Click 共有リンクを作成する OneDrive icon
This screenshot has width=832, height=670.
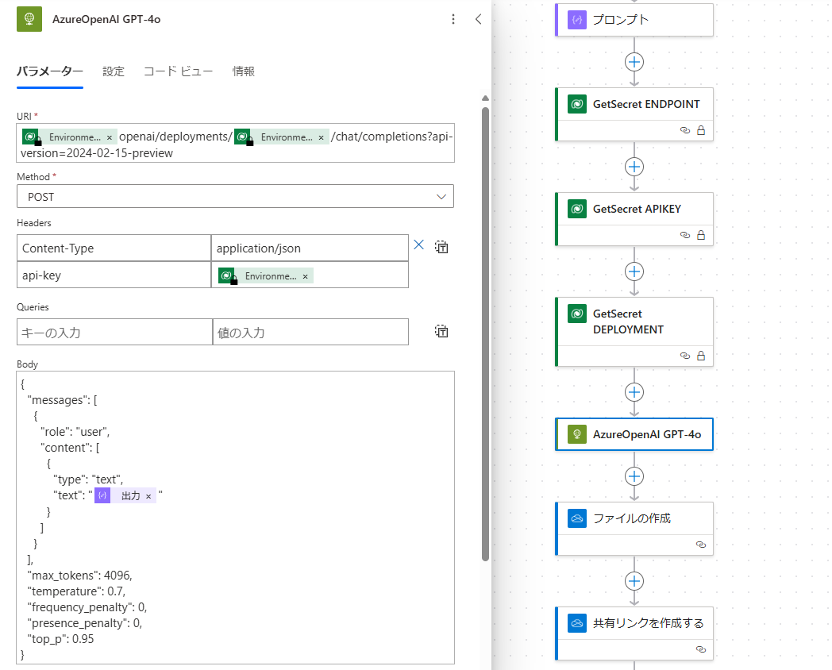point(577,623)
